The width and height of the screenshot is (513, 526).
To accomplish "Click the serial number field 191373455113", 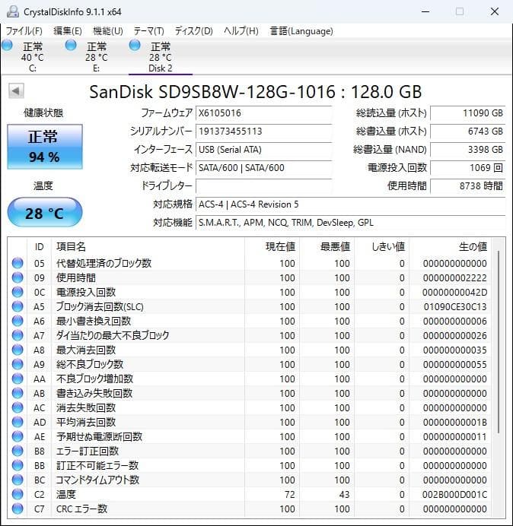I will (x=263, y=131).
